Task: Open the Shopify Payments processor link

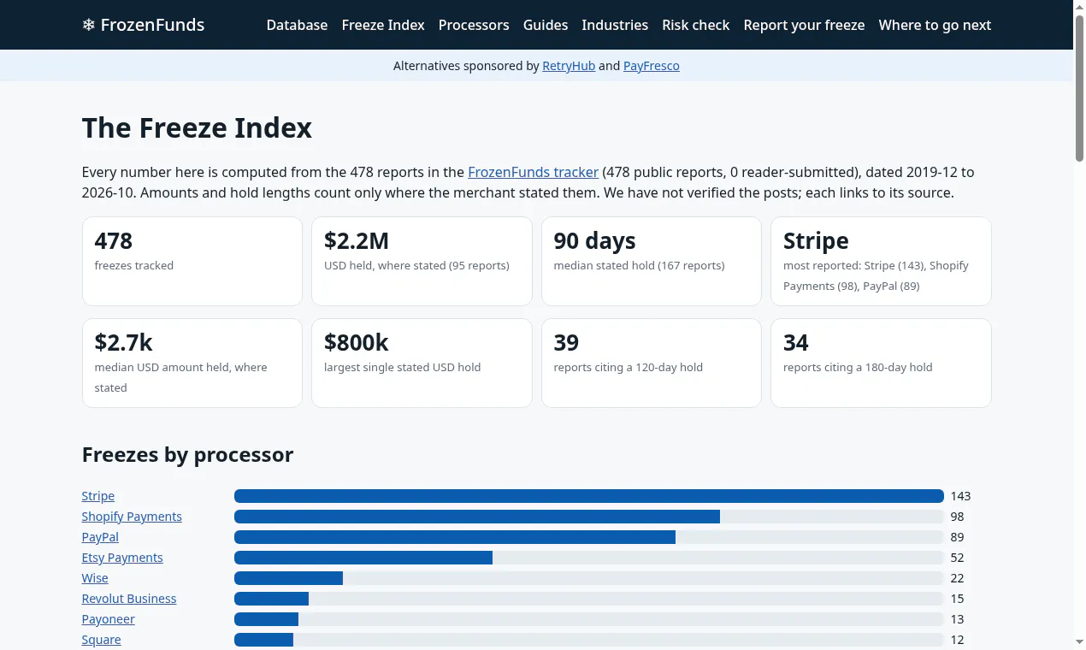Action: tap(132, 517)
